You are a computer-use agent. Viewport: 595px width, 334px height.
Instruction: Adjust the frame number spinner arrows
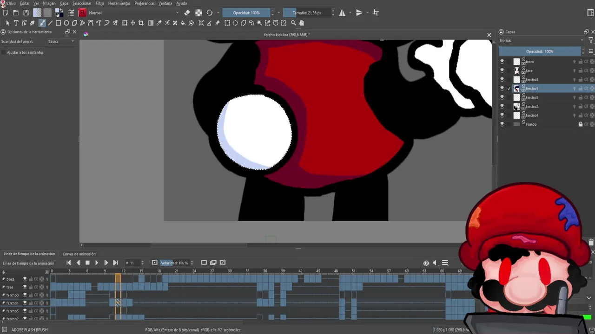pos(142,263)
